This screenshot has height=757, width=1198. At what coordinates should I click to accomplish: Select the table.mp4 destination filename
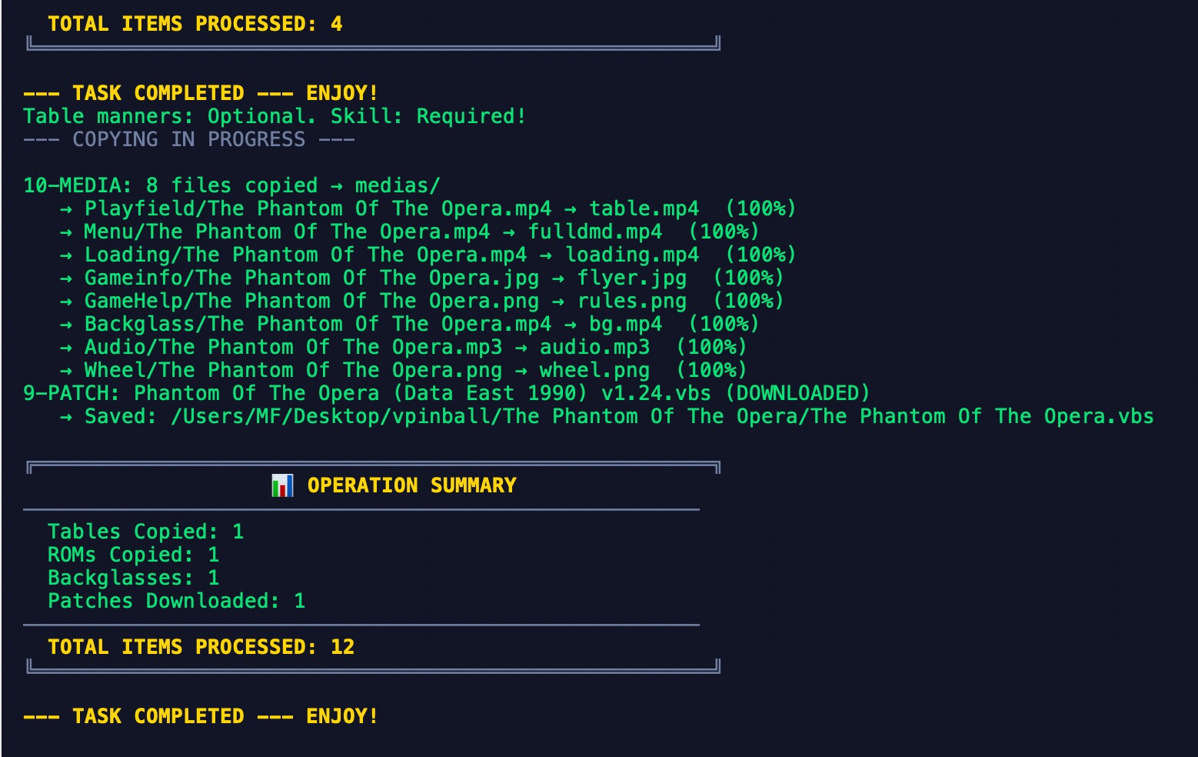pos(644,208)
